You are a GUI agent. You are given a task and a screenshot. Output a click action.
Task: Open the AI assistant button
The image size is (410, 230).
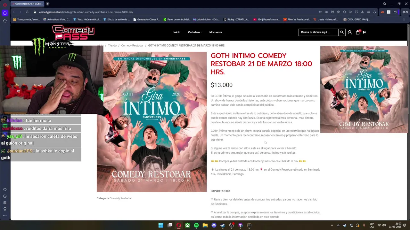point(405,12)
